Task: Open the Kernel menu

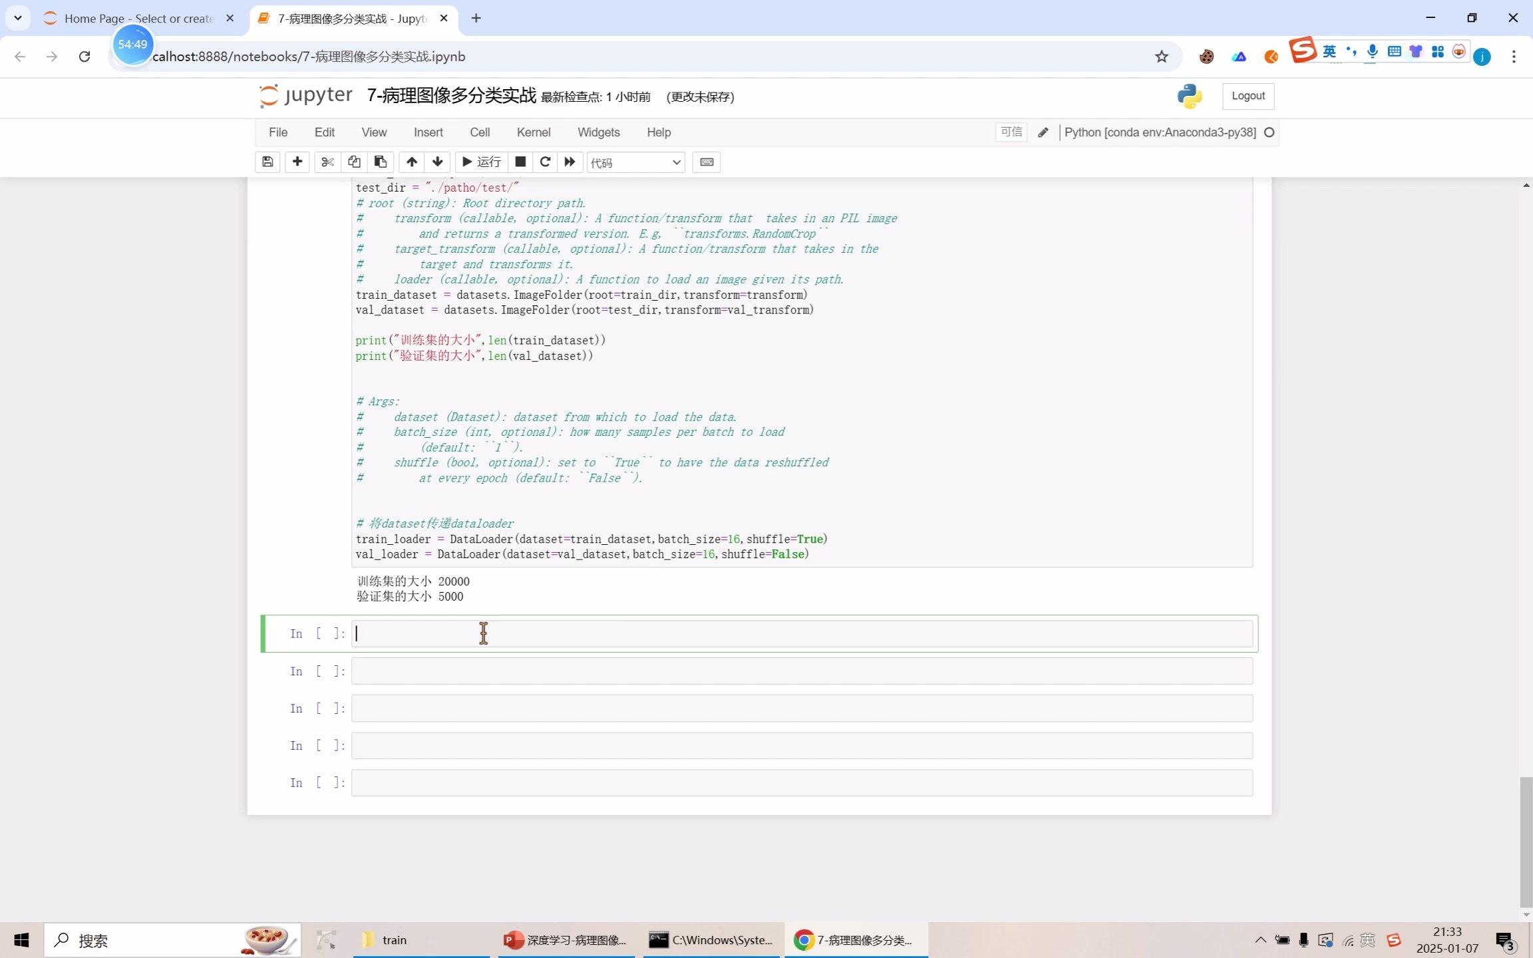Action: tap(533, 132)
